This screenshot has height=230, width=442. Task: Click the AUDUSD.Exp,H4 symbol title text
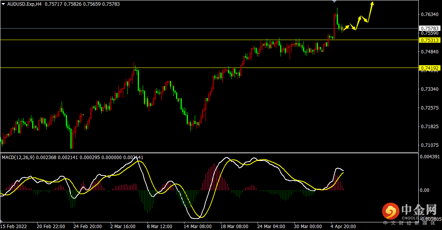24,4
